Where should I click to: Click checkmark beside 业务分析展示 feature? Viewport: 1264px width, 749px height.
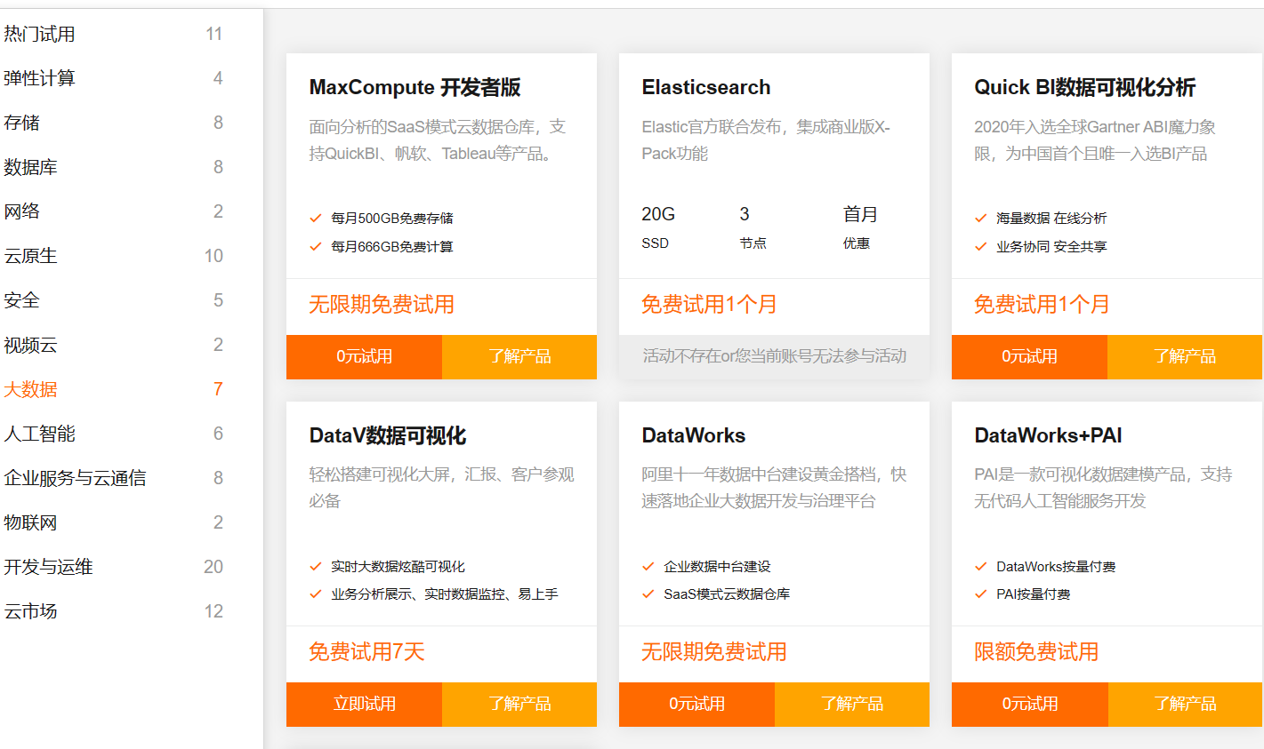(315, 594)
